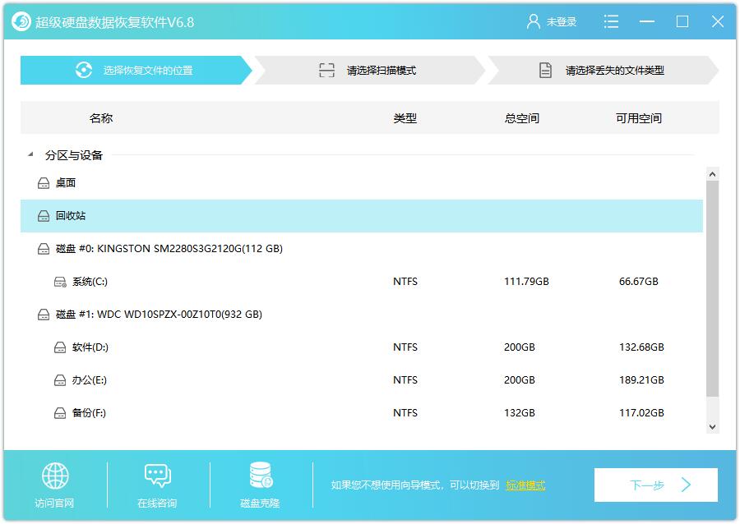Click the document icon on step three
Image resolution: width=740 pixels, height=524 pixels.
[544, 71]
